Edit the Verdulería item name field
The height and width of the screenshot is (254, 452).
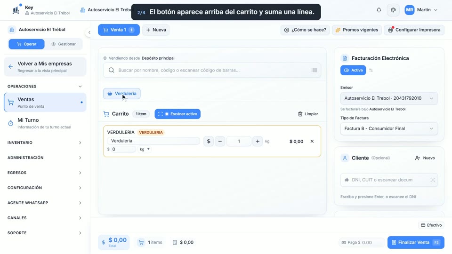(153, 141)
